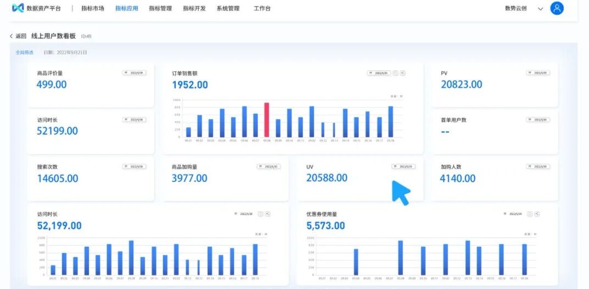Screen dimensions: 589x289
Task: Open the date picker on 加购人数 card
Action: click(x=538, y=166)
